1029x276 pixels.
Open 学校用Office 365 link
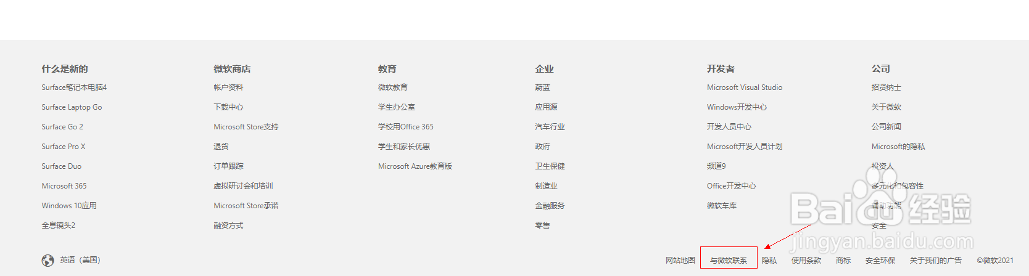pyautogui.click(x=406, y=127)
